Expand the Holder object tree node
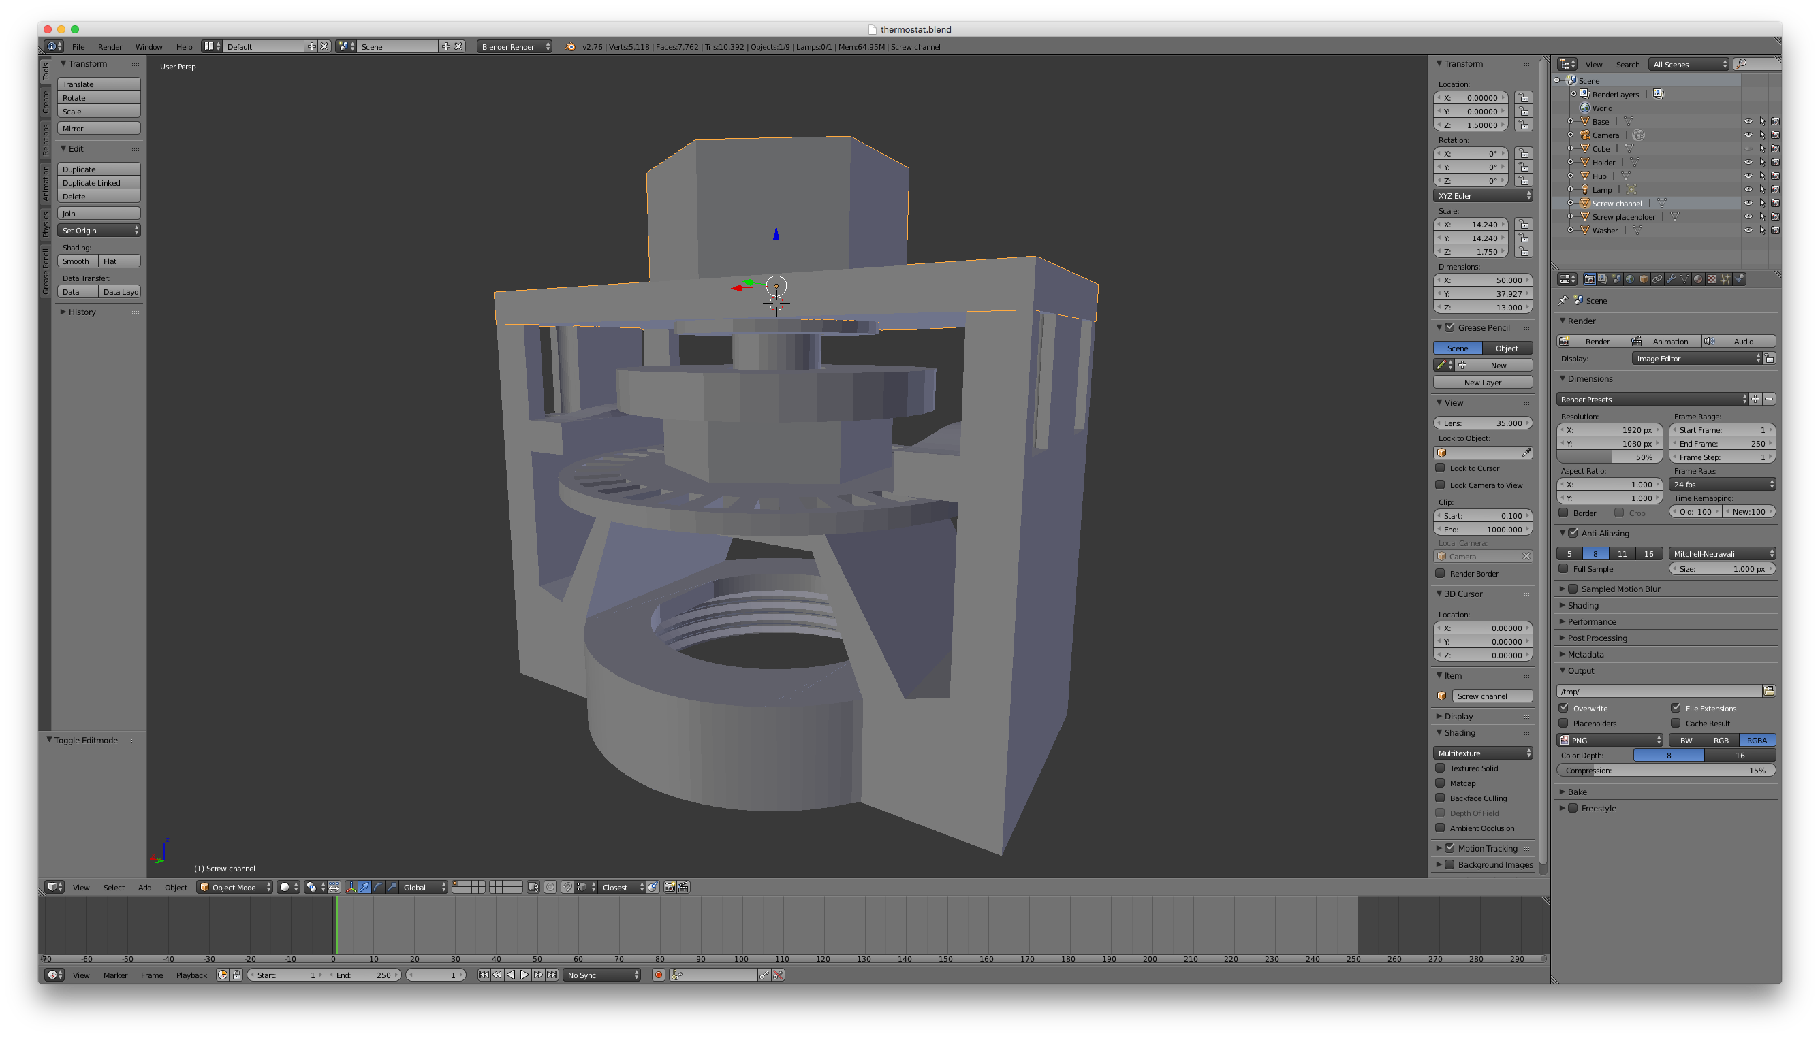Image resolution: width=1820 pixels, height=1038 pixels. (x=1570, y=163)
